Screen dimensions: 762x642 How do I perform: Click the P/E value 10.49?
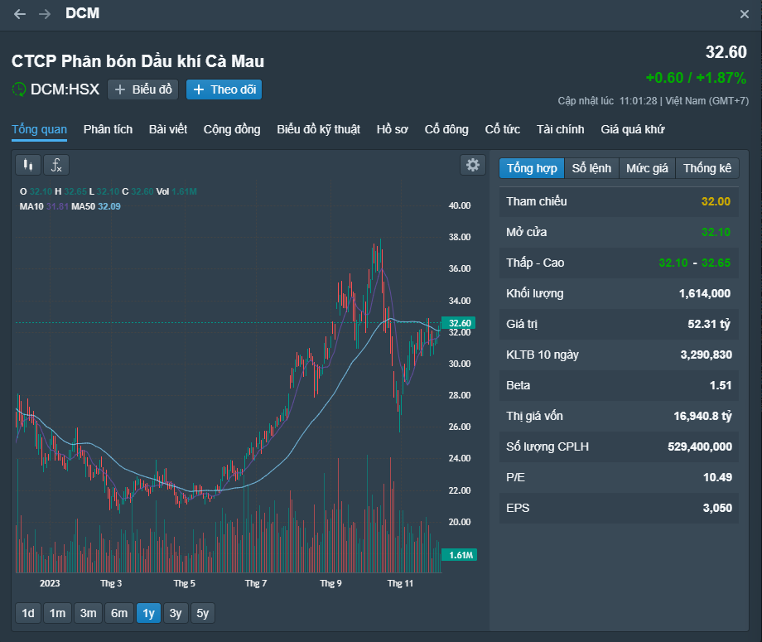717,477
